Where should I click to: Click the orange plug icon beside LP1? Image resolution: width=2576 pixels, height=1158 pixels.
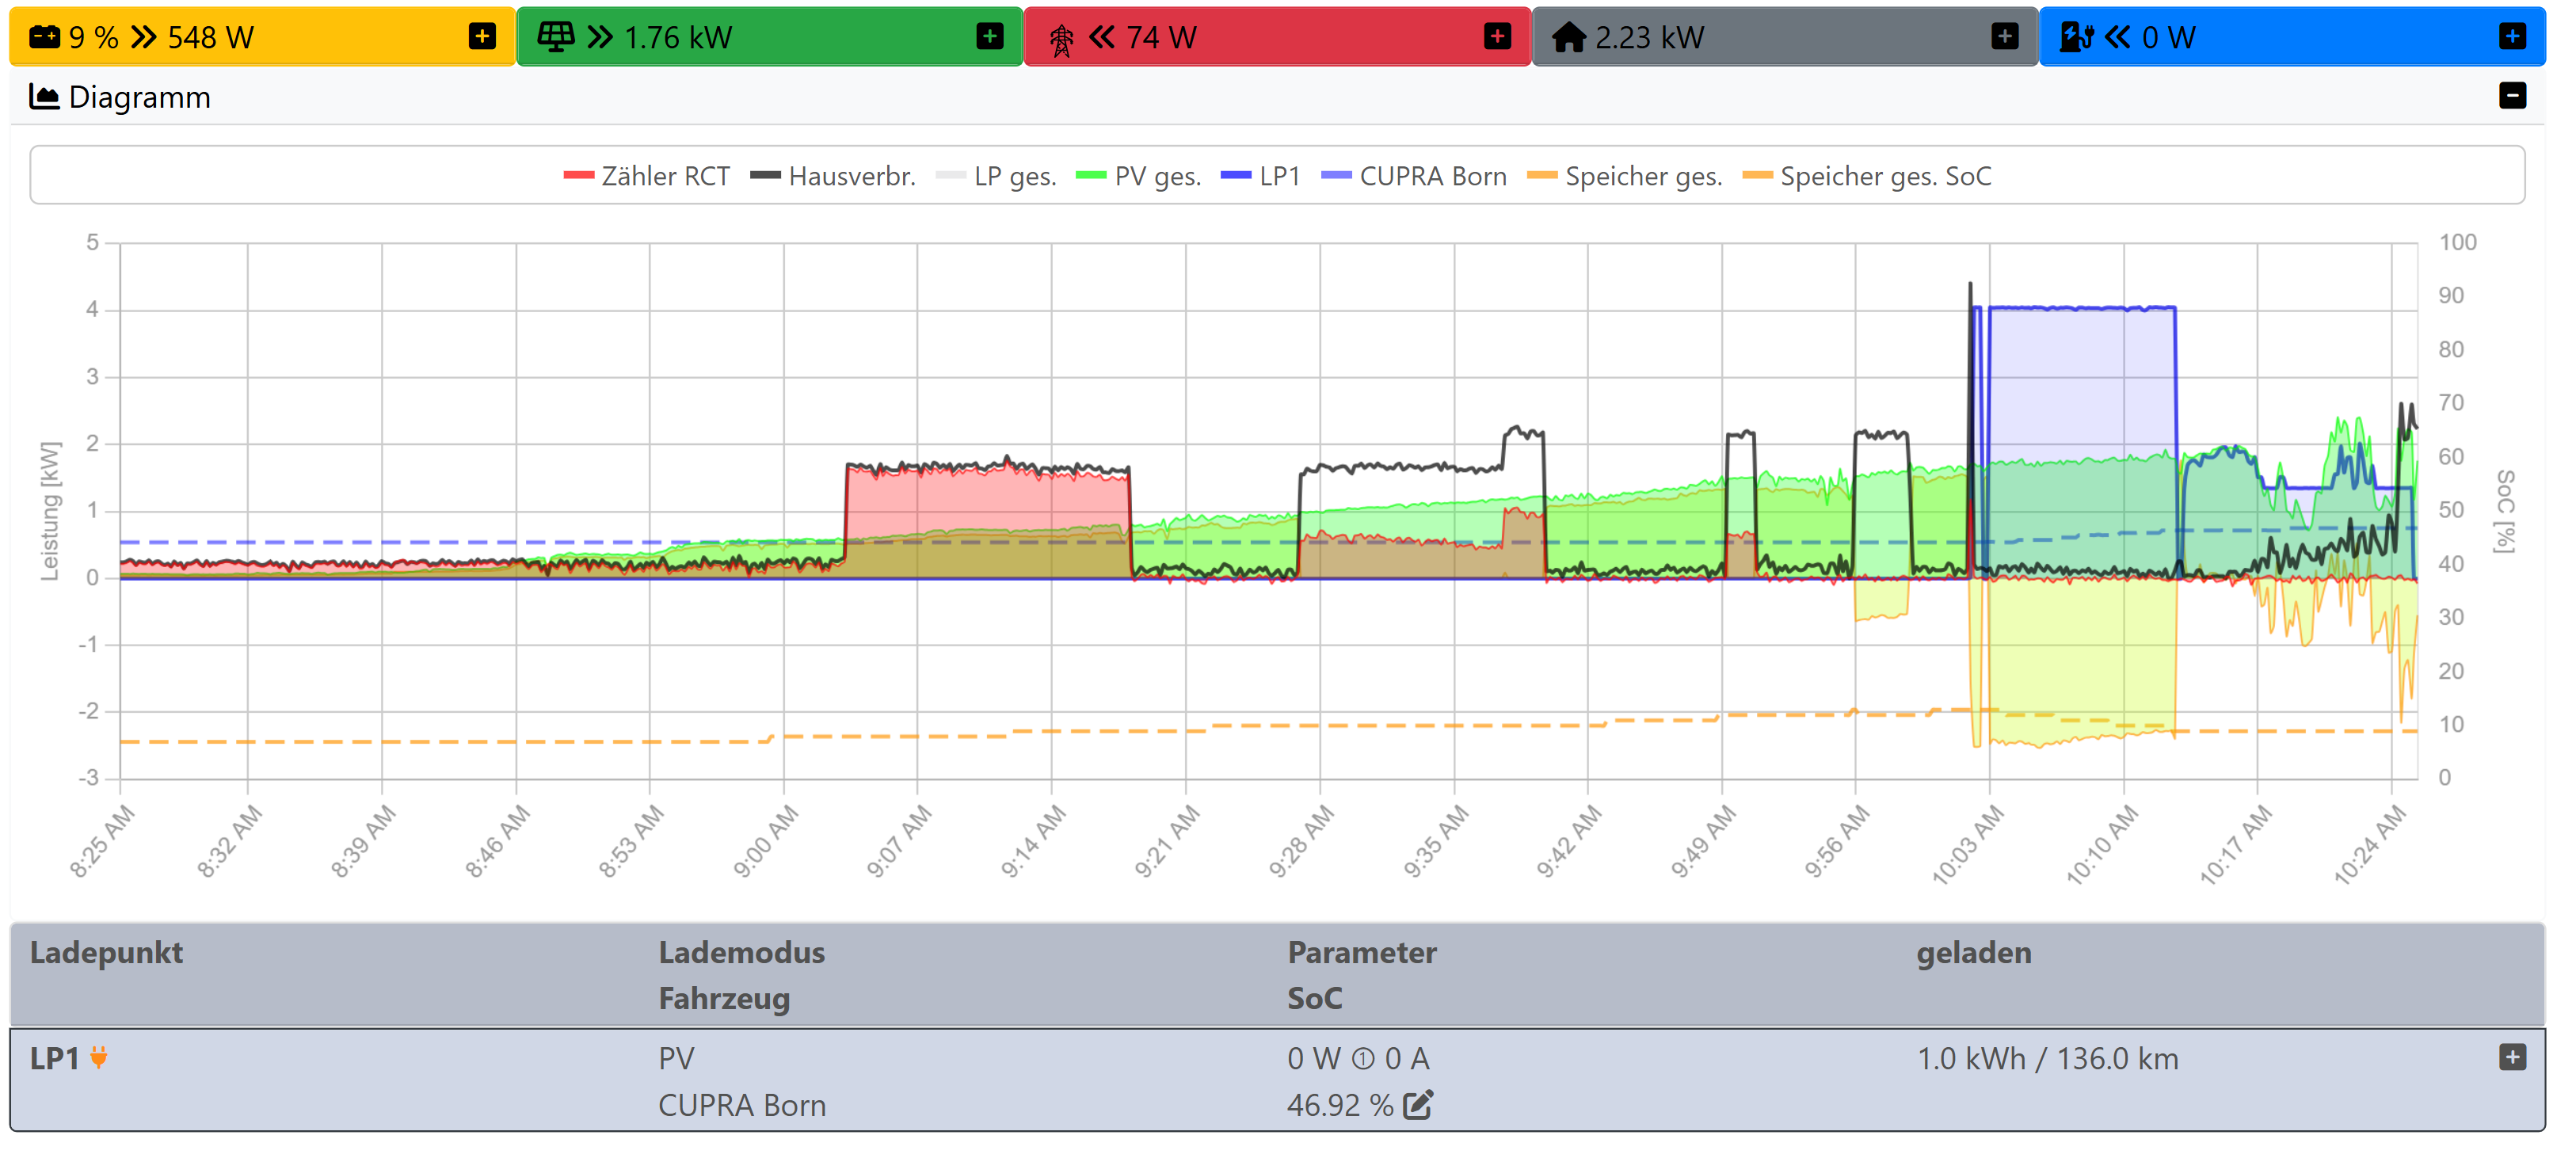point(99,1057)
